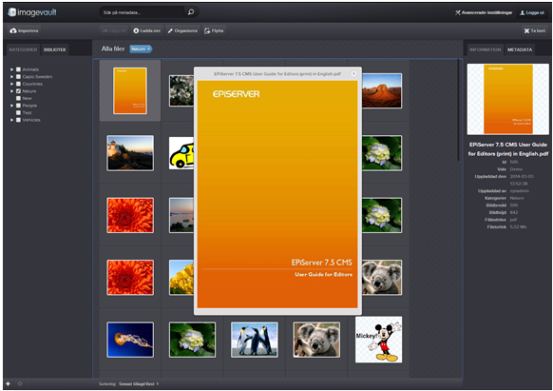Select the orange PDF thumbnail in grid
The image size is (553, 391).
click(130, 90)
